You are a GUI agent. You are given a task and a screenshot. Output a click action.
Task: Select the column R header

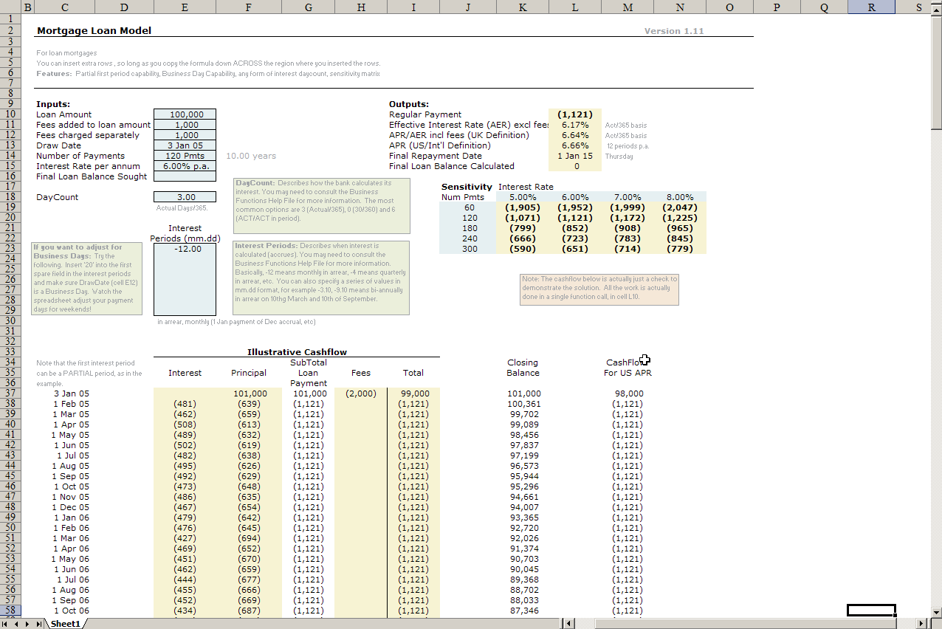click(x=871, y=7)
